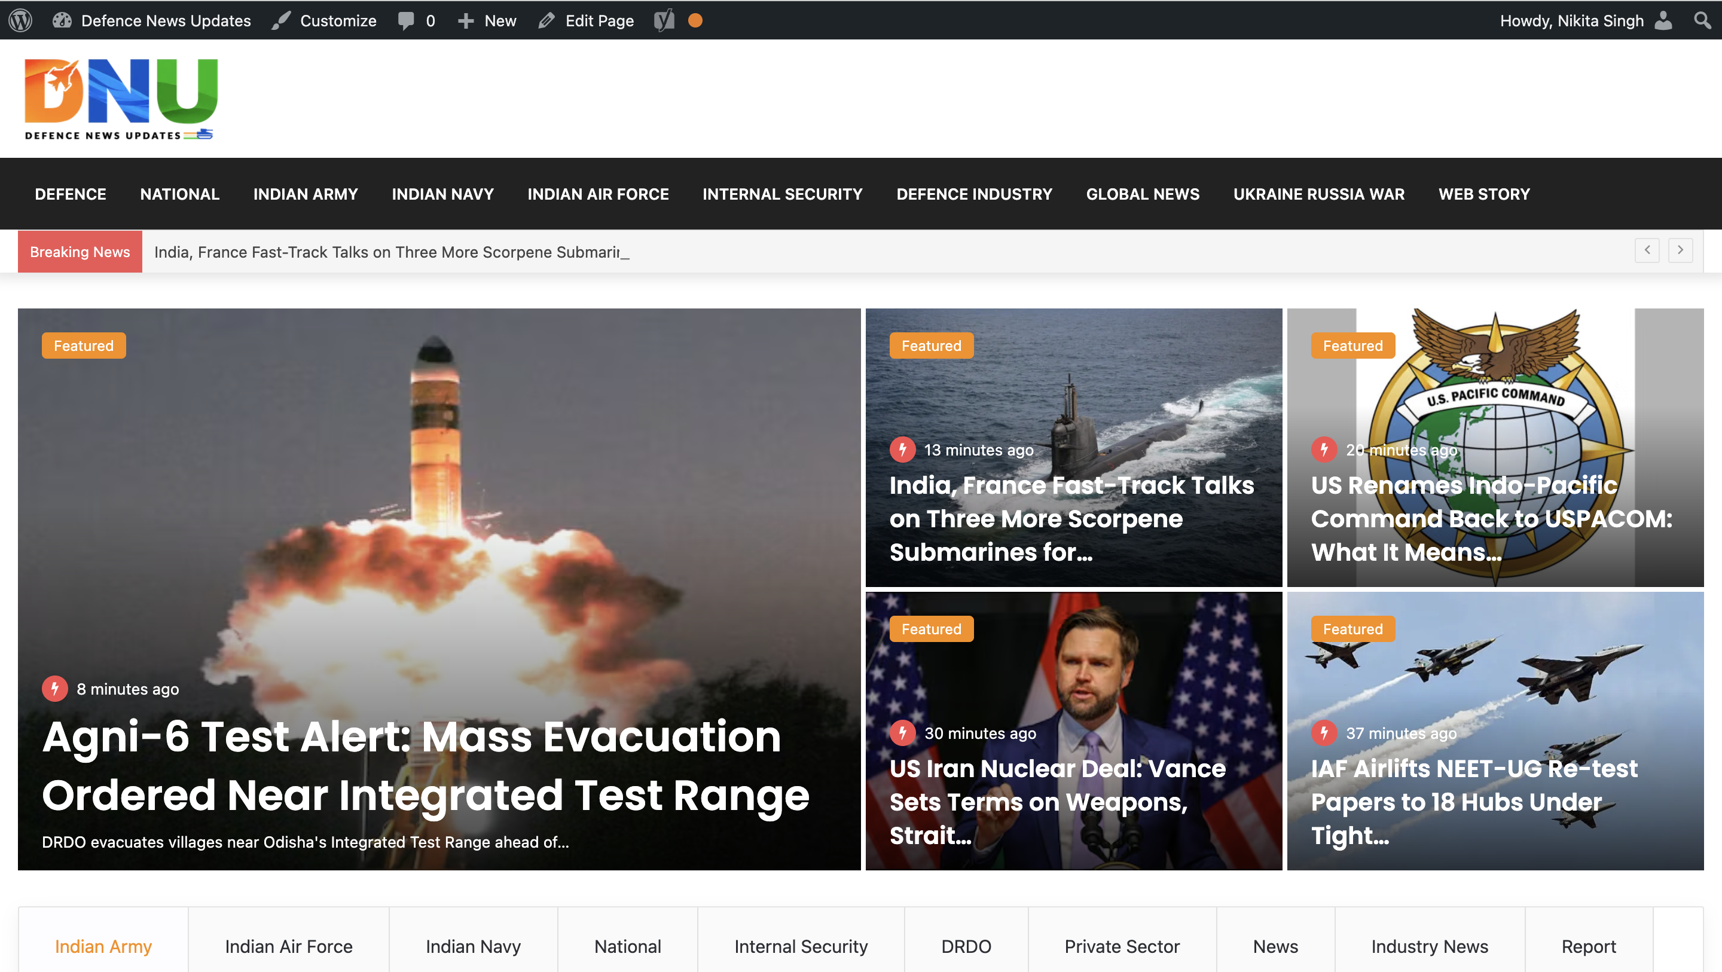The width and height of the screenshot is (1722, 972).
Task: Click the lightning icon beside 8 minutes ago
Action: pos(55,689)
